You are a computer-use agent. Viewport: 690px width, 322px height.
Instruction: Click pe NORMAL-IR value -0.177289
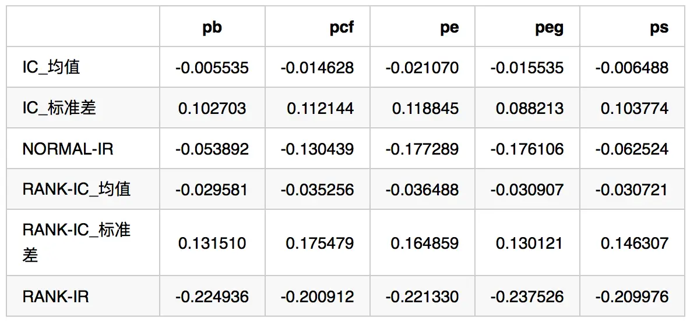pos(422,149)
